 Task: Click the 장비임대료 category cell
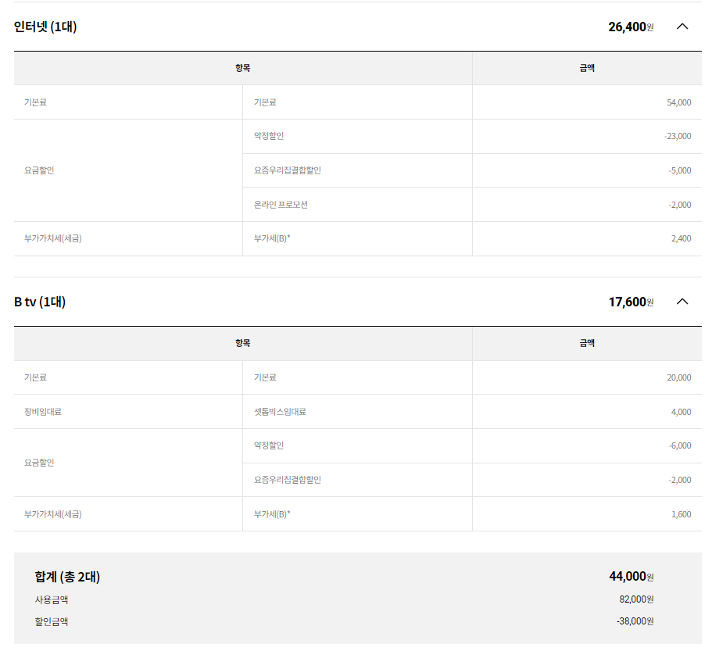point(43,412)
